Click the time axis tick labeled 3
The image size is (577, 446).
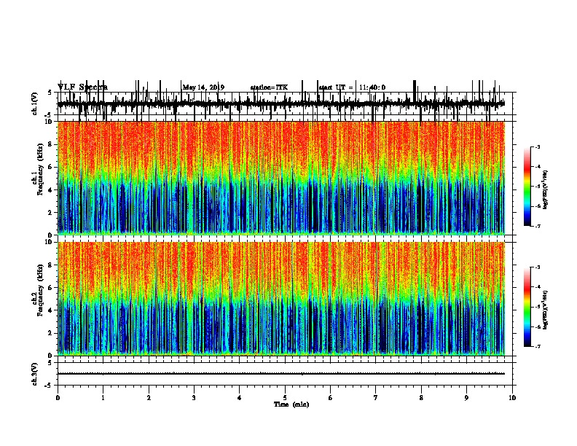[x=194, y=398]
